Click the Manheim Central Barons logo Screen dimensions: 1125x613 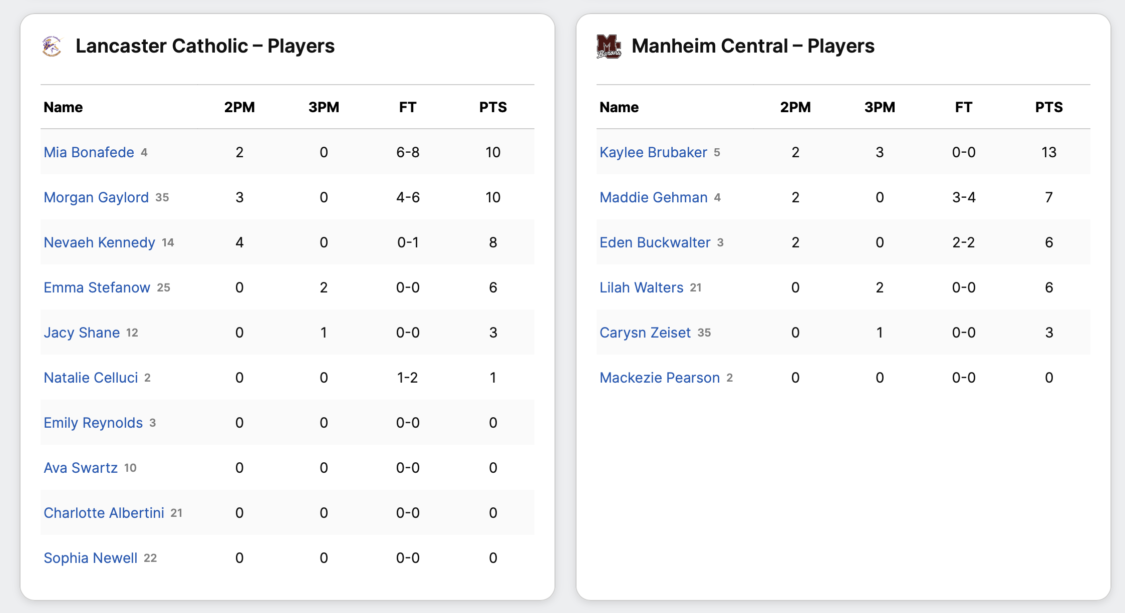(609, 47)
